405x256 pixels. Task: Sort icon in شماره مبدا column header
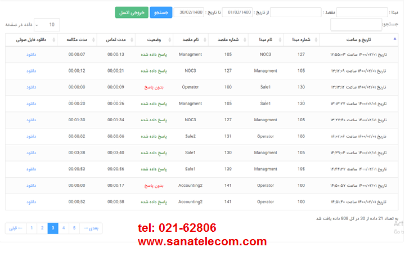tap(316, 40)
